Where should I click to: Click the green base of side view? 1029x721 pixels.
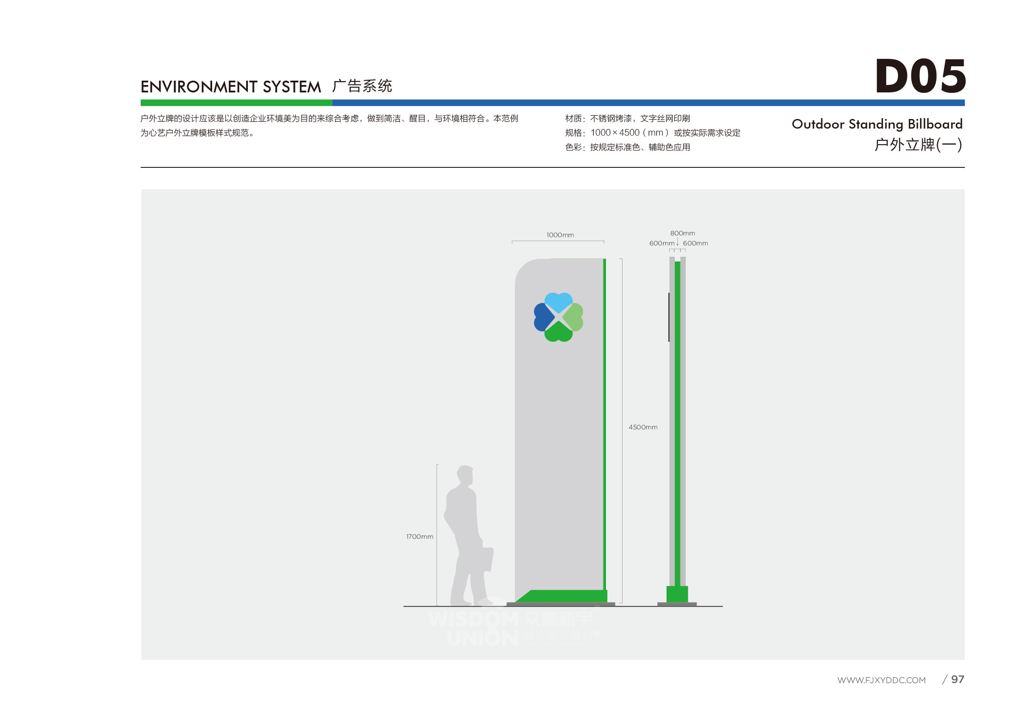point(677,594)
